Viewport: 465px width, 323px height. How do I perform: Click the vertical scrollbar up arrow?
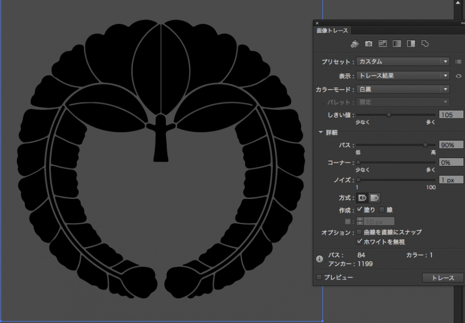click(x=458, y=3)
